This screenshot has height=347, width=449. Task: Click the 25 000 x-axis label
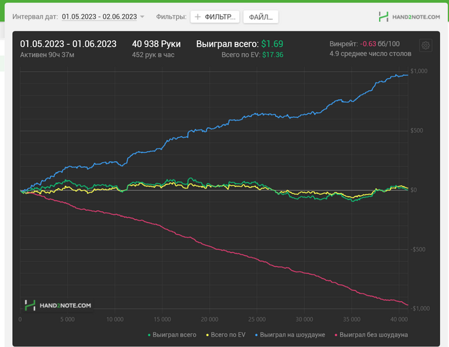click(257, 319)
